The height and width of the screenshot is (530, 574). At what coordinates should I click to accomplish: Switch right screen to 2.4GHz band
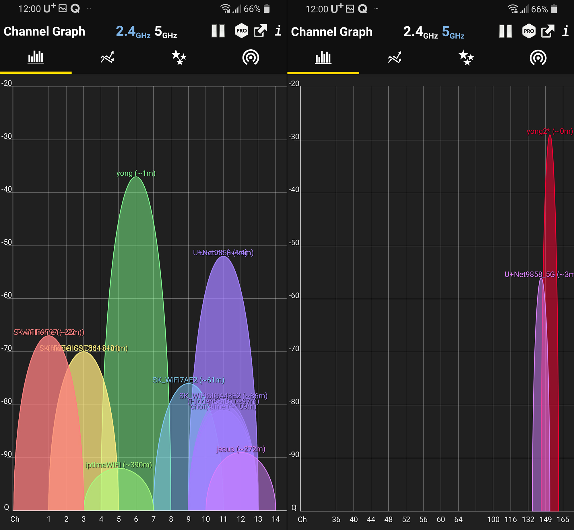pos(420,32)
